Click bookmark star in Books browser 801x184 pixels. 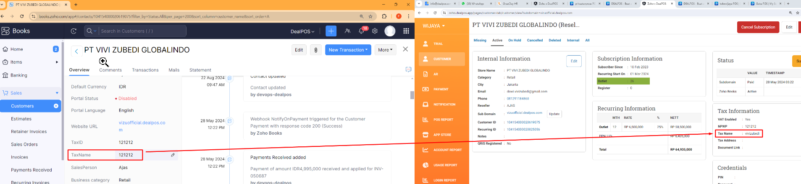[370, 16]
